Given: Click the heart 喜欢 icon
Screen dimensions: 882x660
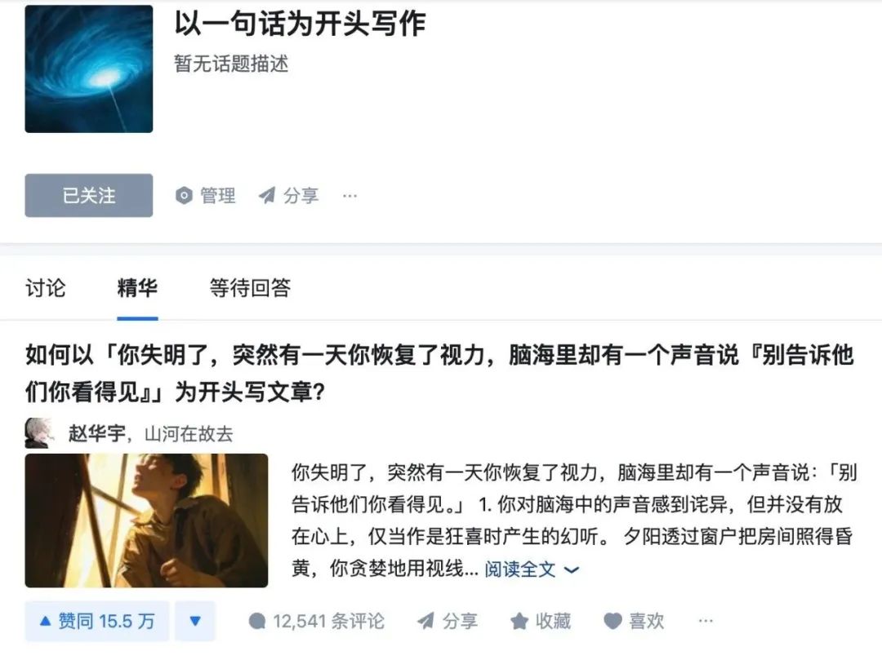Looking at the screenshot, I should pos(612,621).
